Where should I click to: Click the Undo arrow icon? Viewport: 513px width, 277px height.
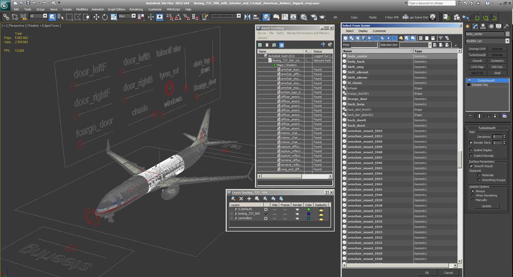35,3
